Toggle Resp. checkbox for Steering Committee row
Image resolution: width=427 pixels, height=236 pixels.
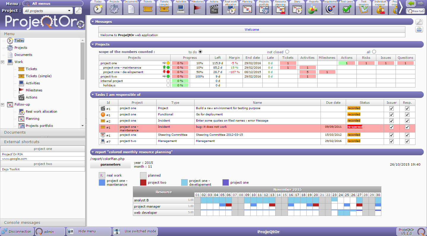pos(407,135)
